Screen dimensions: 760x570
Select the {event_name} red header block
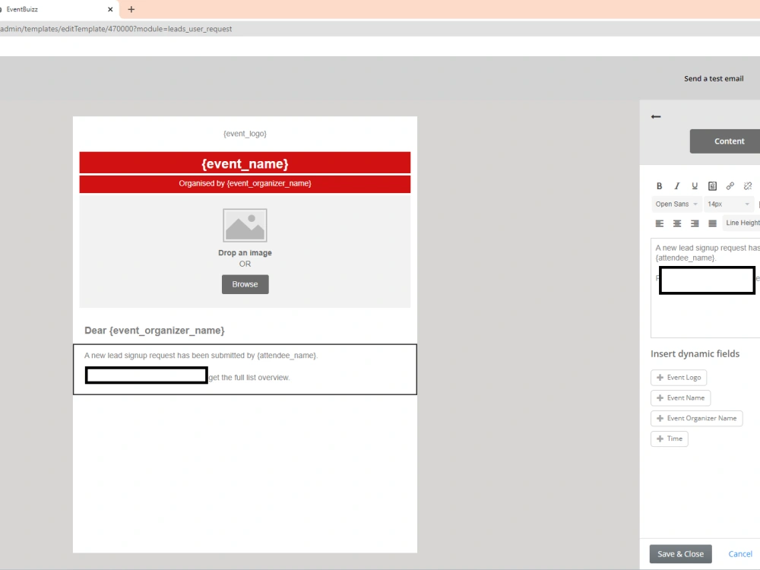[x=245, y=163]
